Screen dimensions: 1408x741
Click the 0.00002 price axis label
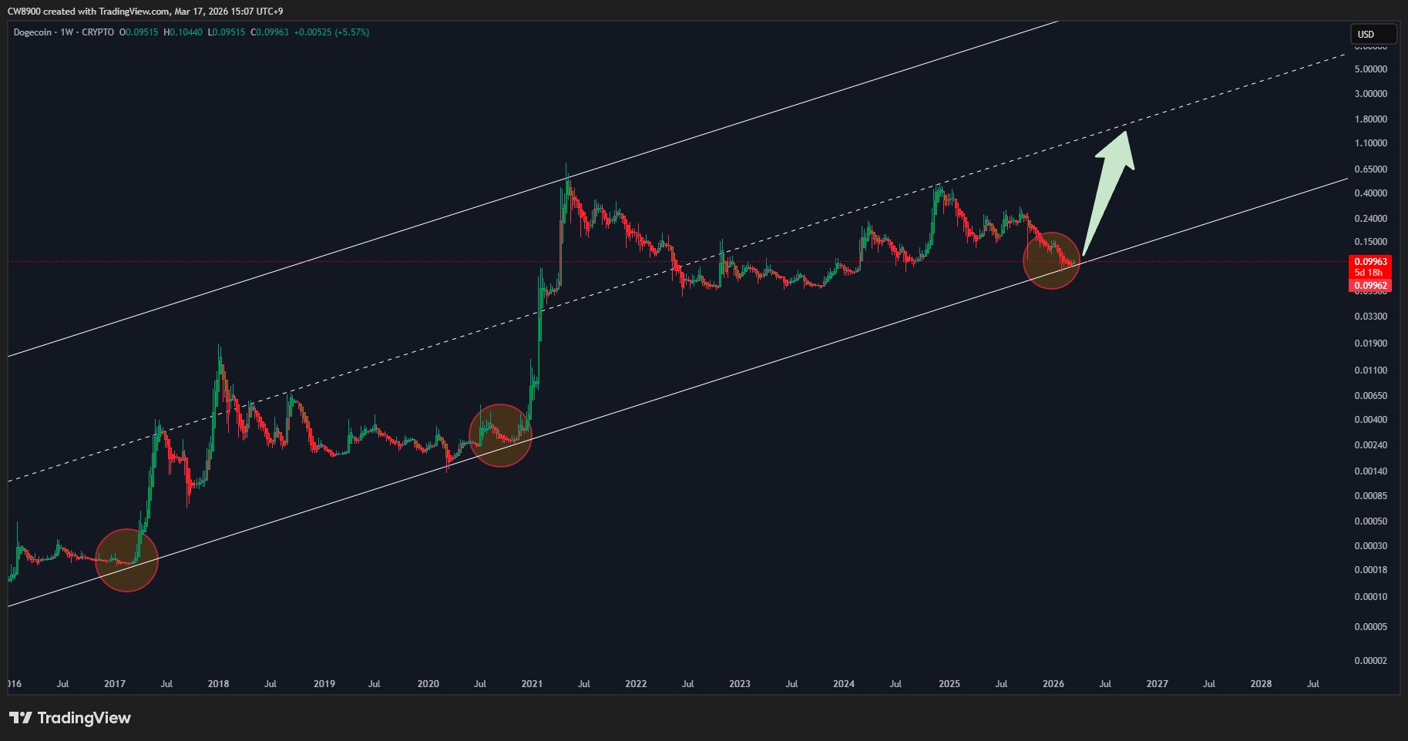click(1371, 661)
